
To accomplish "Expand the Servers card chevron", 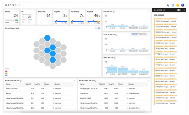I will click(x=17, y=12).
